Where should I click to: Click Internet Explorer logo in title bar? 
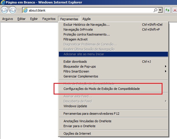pyautogui.click(x=3, y=2)
